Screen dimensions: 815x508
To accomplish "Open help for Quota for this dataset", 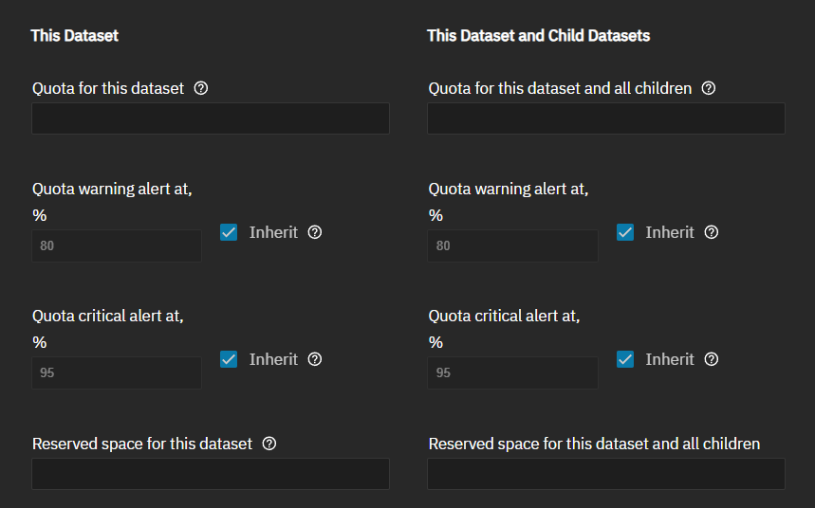I will tap(200, 88).
